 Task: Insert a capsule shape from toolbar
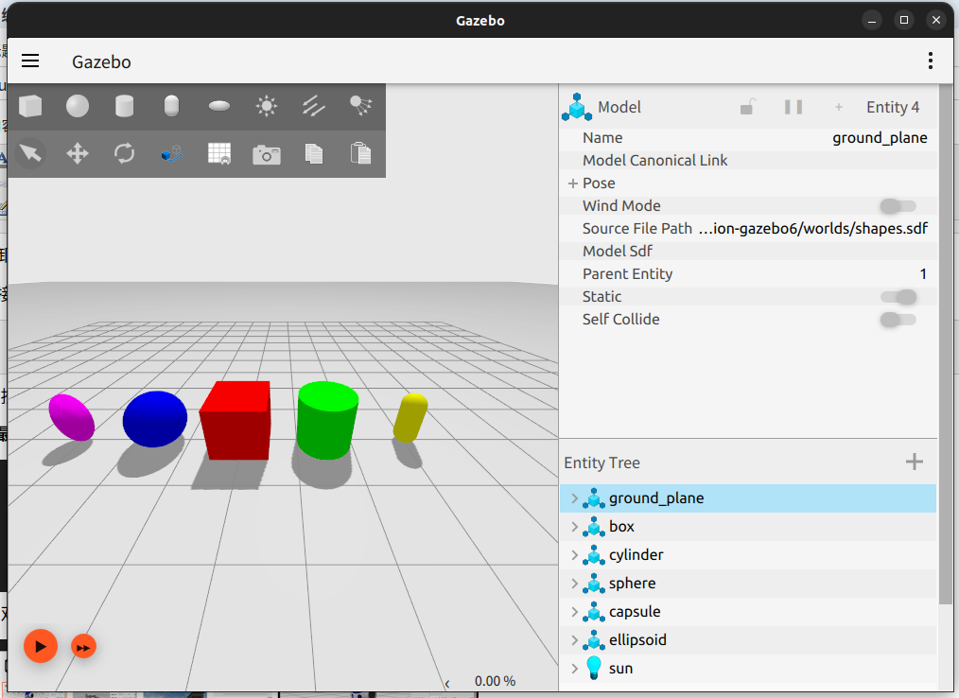point(172,106)
